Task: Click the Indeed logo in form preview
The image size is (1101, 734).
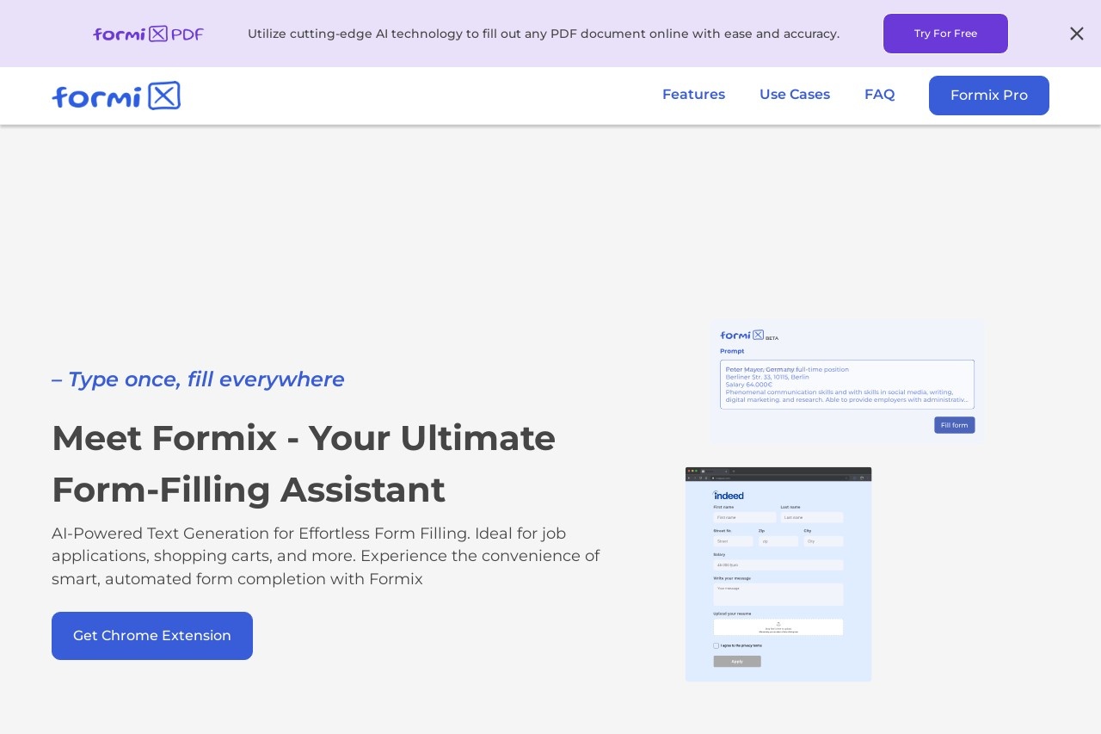Action: pos(729,496)
